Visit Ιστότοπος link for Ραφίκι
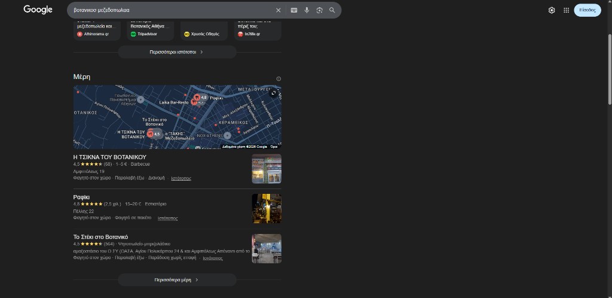Screen dimensions: 612x298 [x=168, y=218]
